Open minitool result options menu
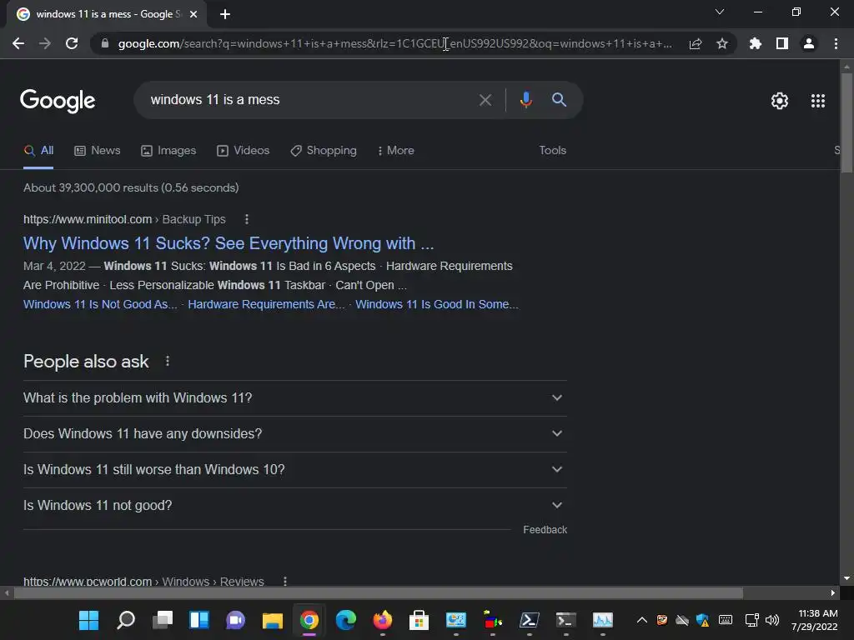The width and height of the screenshot is (854, 640). [247, 219]
